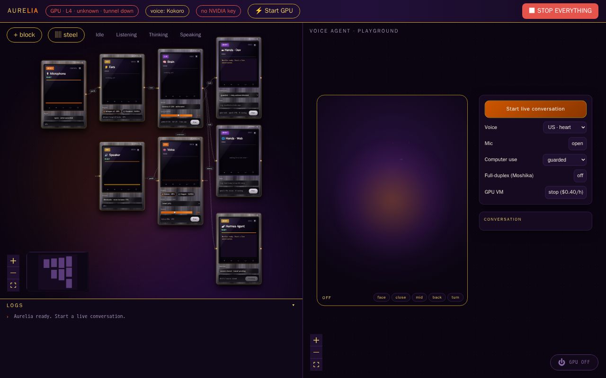Image resolution: width=606 pixels, height=378 pixels.
Task: Click the Hands · Web globe icon
Action: [x=223, y=138]
